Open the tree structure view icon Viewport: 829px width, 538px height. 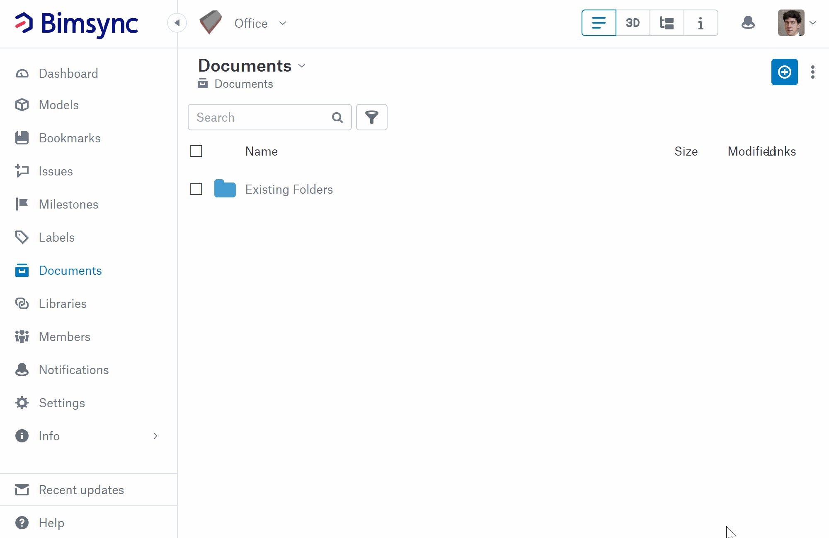coord(667,23)
